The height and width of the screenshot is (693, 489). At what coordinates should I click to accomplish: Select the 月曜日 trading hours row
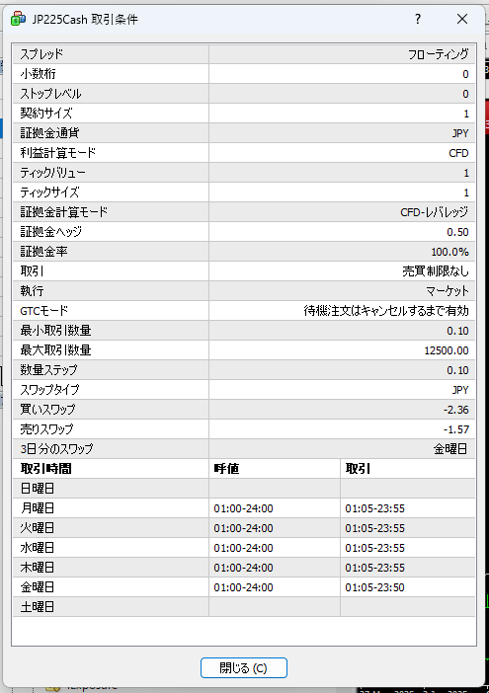244,508
